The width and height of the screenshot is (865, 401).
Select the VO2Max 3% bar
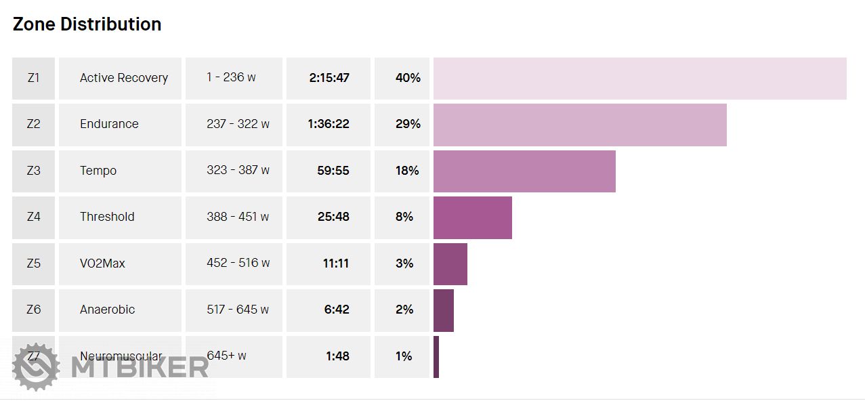click(450, 264)
